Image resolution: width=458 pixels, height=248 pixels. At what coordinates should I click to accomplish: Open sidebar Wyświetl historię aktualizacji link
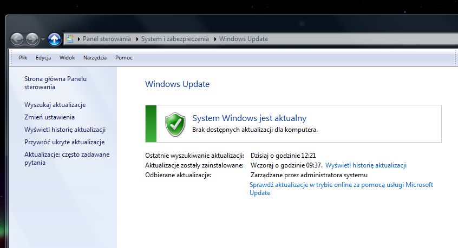pyautogui.click(x=65, y=130)
